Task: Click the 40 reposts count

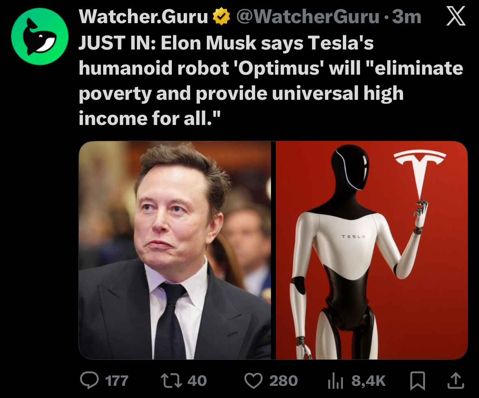Action: (x=197, y=381)
